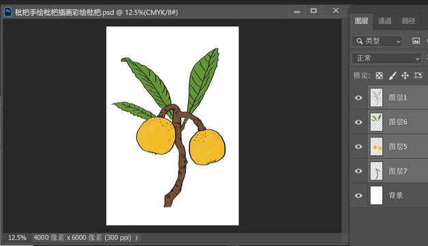Click the 12.5% zoom level field
Viewport: 428px width, 246px height.
click(17, 238)
